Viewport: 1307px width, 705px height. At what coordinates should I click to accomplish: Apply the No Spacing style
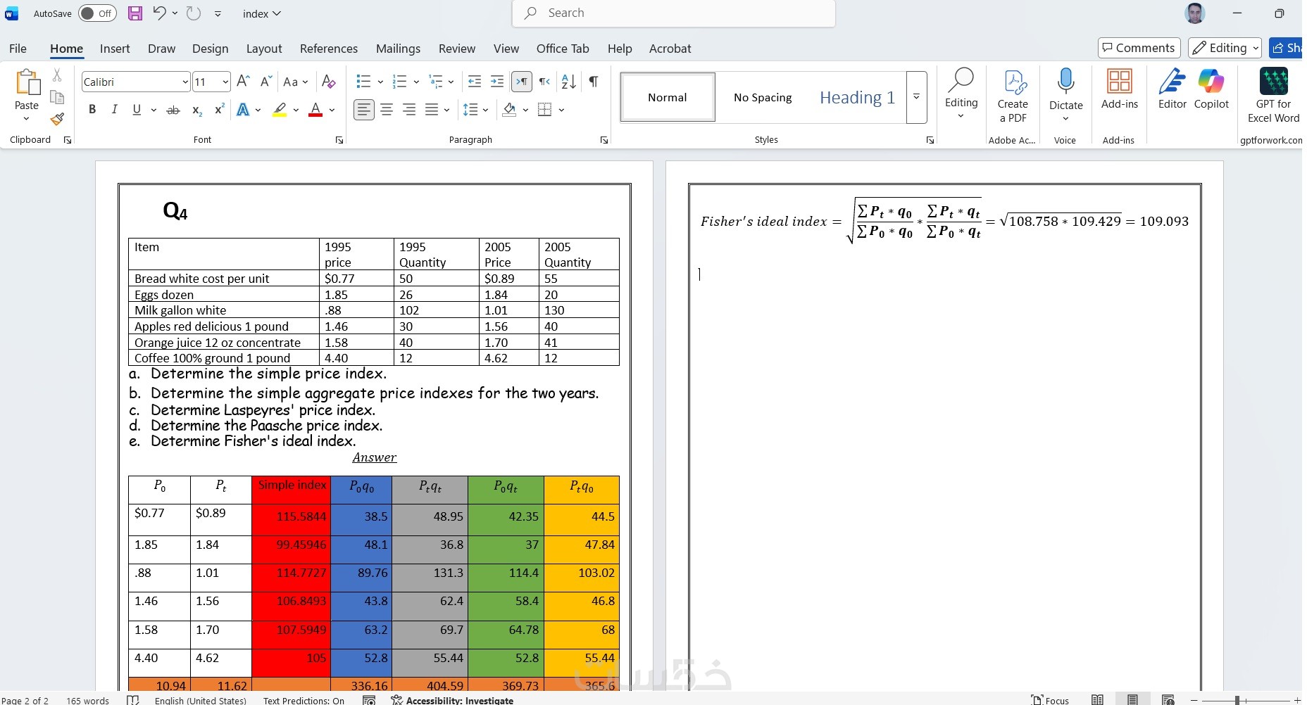coord(763,97)
